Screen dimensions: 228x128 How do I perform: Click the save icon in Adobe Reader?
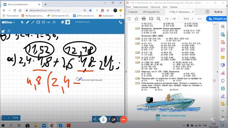pos(129,19)
